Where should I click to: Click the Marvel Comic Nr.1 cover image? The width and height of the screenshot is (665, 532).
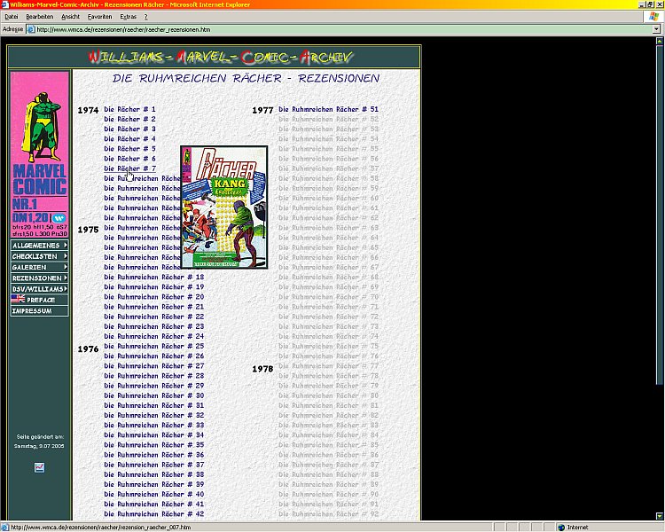click(39, 154)
